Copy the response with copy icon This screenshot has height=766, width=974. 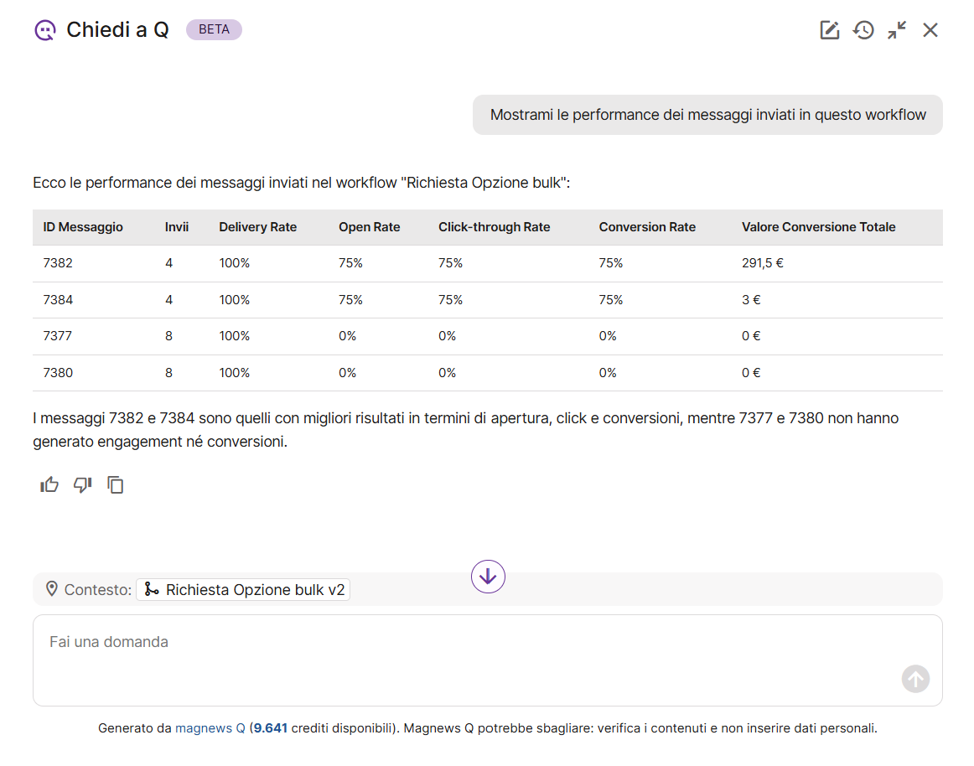point(116,484)
